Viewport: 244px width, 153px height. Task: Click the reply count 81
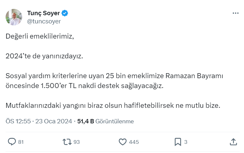point(21,142)
